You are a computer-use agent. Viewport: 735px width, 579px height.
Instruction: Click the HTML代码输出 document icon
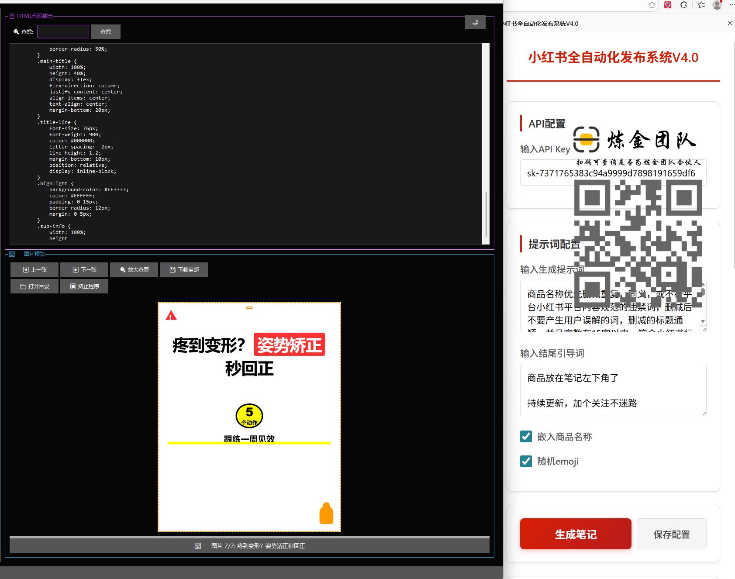[x=12, y=16]
